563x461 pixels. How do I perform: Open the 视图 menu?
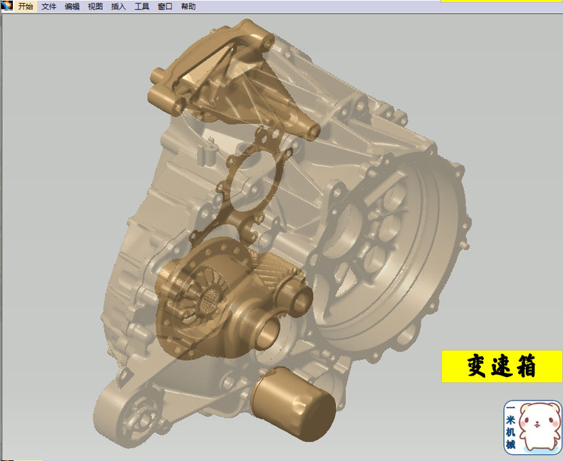tap(95, 6)
